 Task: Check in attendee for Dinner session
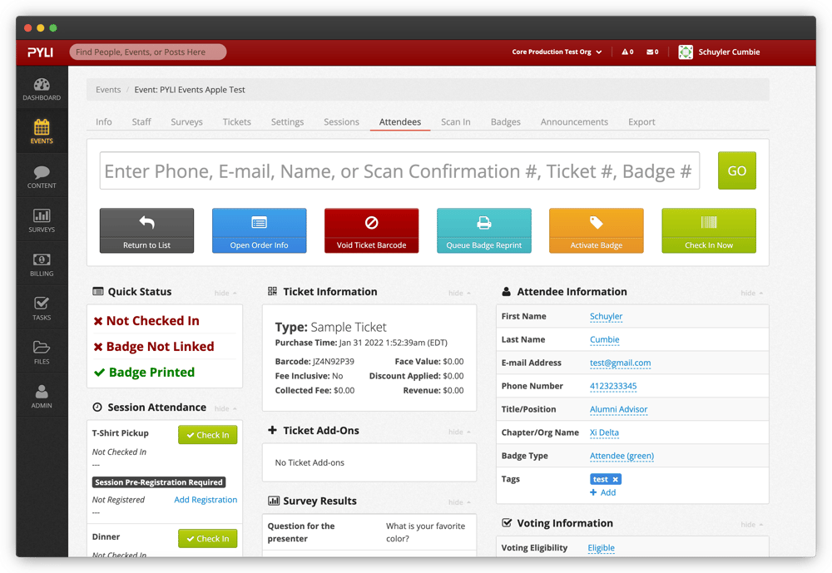click(x=207, y=539)
